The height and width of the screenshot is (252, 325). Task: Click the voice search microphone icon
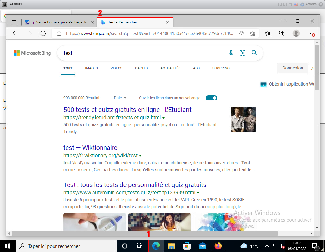coord(231,53)
